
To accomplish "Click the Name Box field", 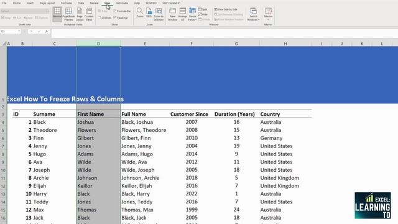I will click(9, 31).
